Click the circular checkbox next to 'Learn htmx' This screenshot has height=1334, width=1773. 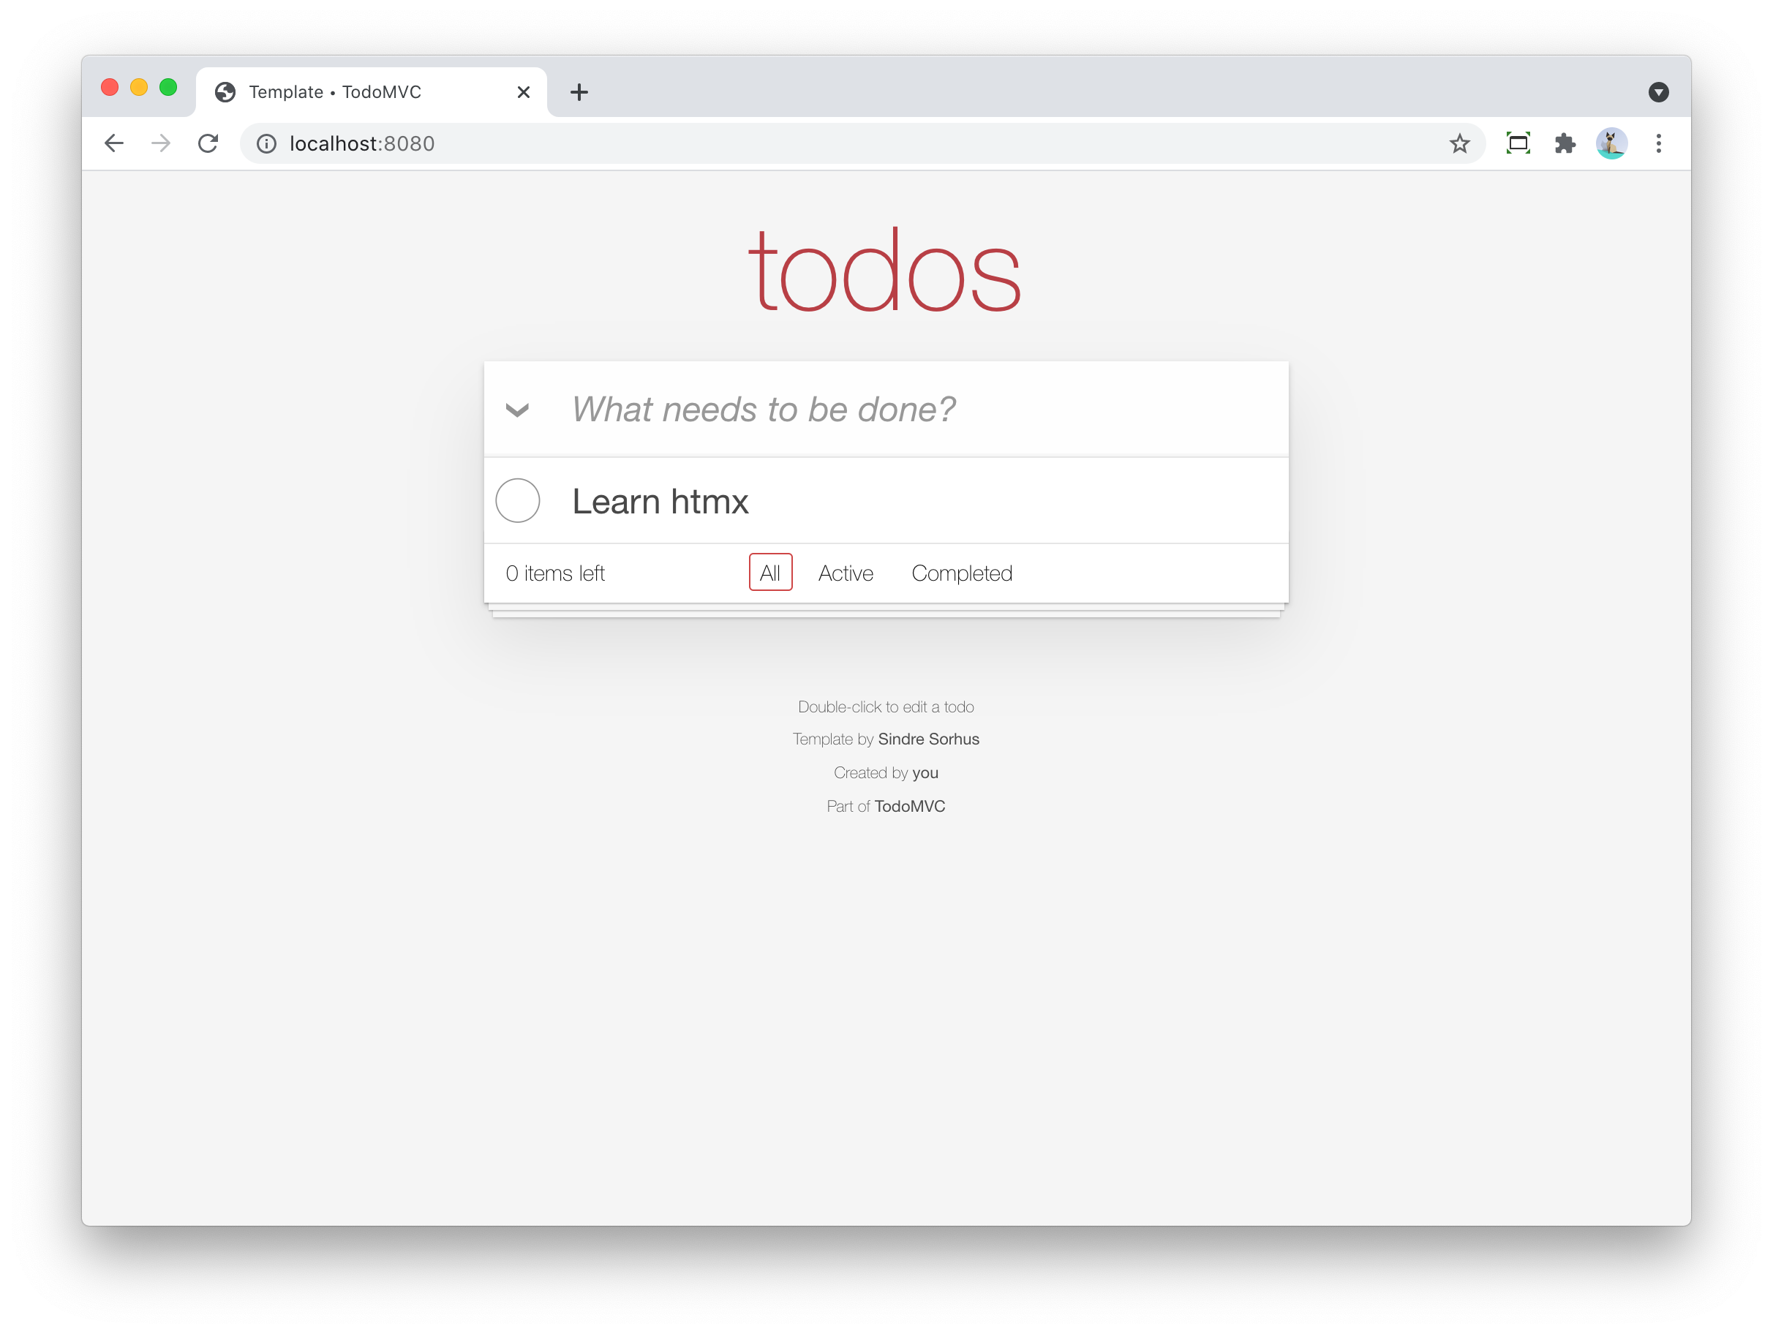pos(519,500)
